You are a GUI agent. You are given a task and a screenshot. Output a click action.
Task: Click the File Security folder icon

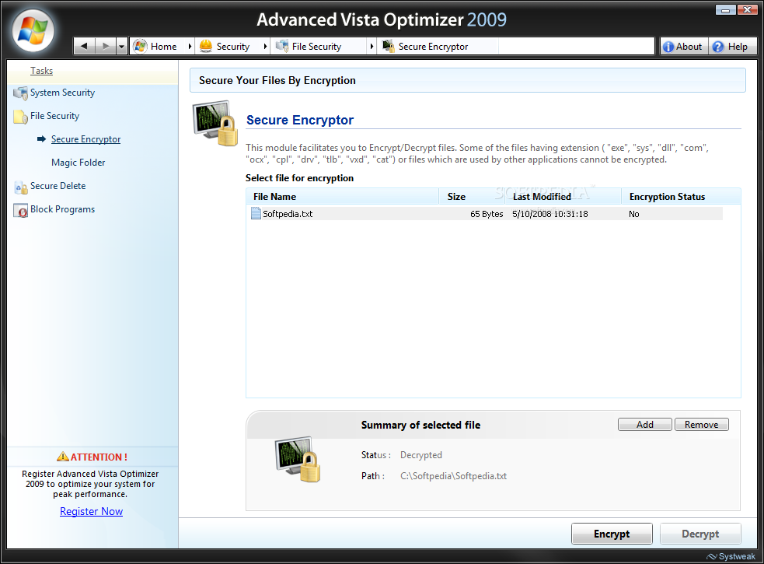pos(20,117)
